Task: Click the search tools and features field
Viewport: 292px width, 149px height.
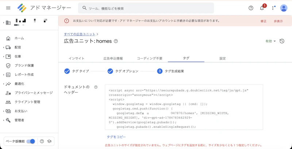Action: pos(146,8)
